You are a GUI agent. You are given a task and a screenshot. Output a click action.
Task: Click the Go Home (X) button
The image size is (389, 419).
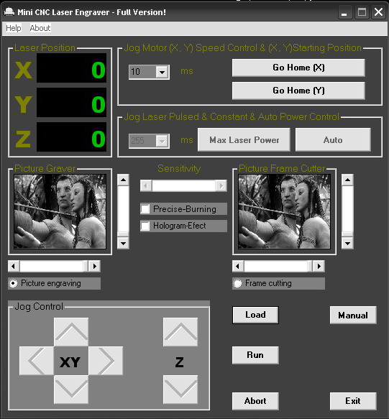point(298,68)
